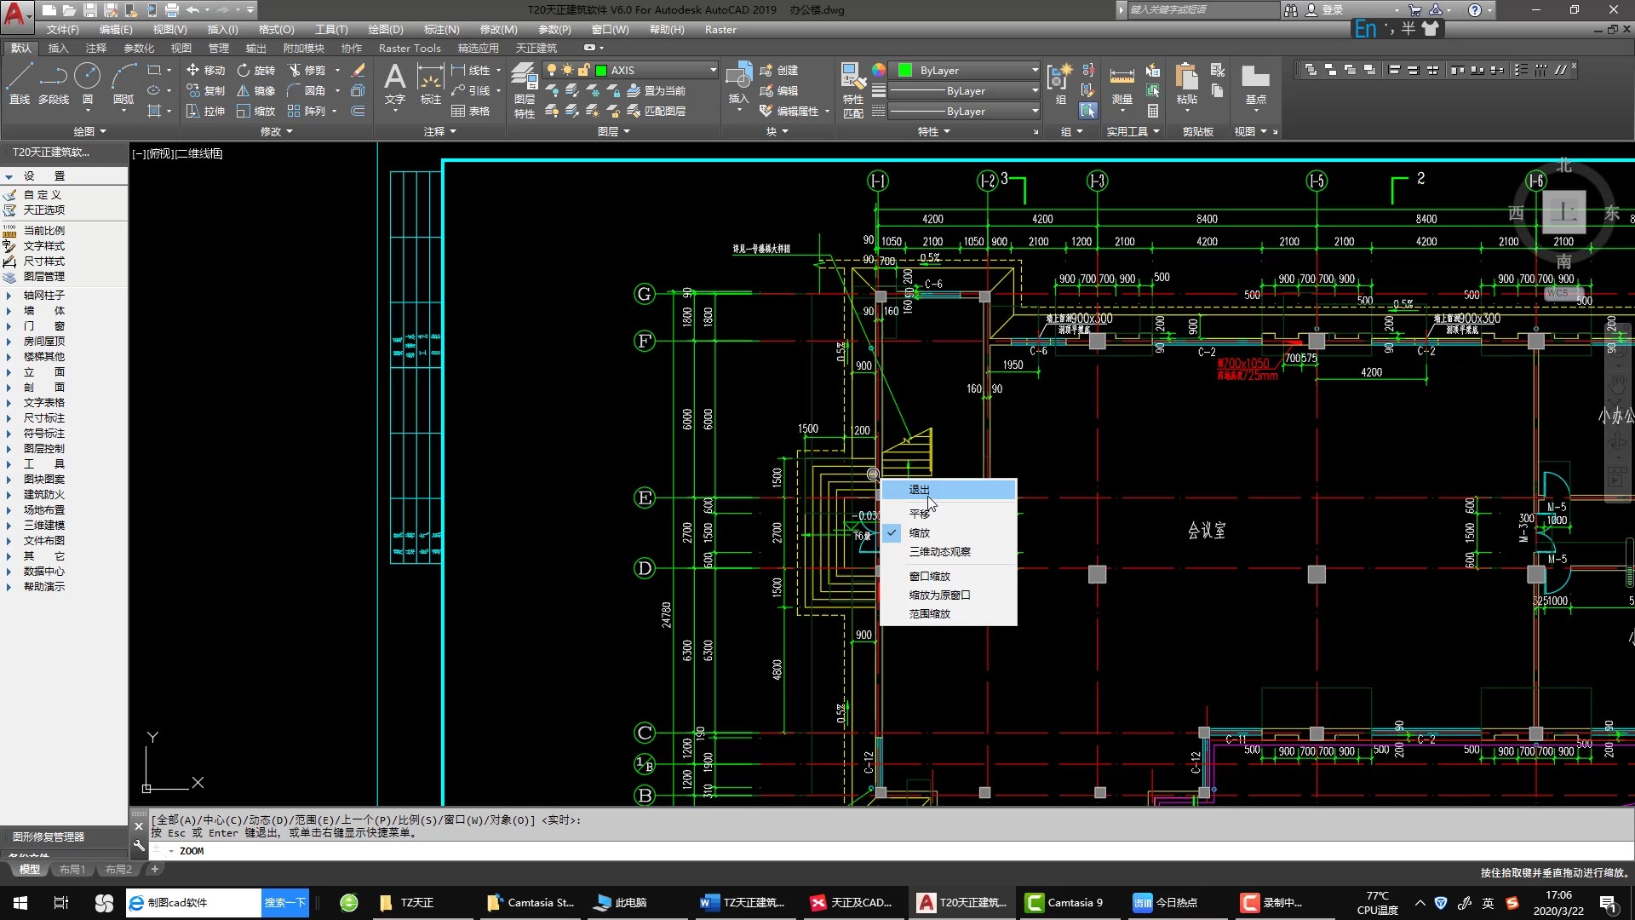Toggle the AXIS layer lightbulb on/off

(552, 70)
